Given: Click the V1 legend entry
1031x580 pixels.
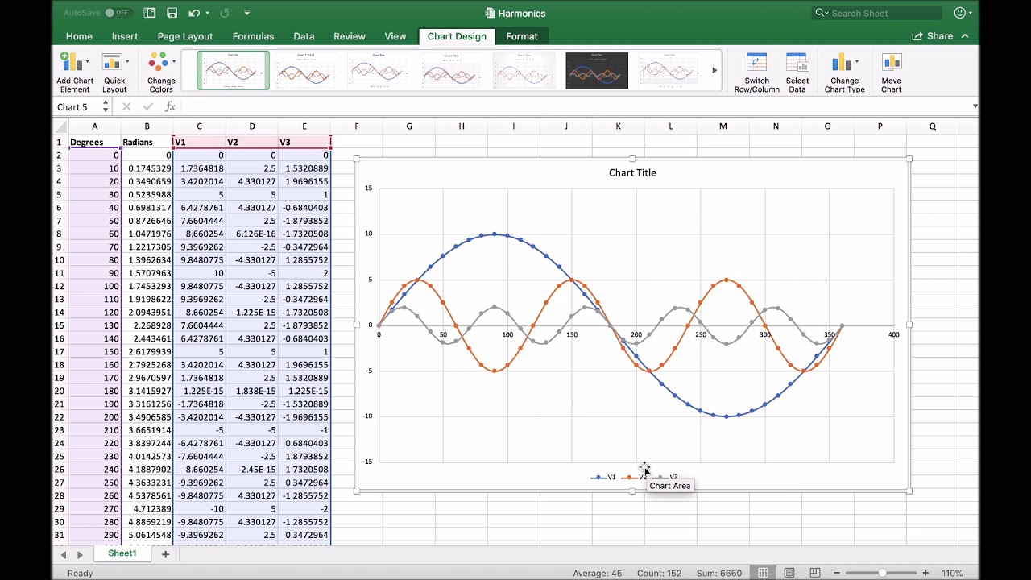Looking at the screenshot, I should click(x=604, y=477).
